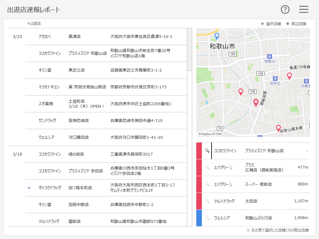Click magnifier icon for エバグリーン プラス広瀬店
The image size is (319, 239).
[207, 167]
